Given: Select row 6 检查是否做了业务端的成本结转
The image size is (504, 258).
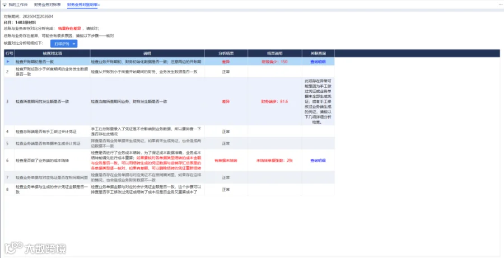Looking at the screenshot, I should (x=169, y=160).
